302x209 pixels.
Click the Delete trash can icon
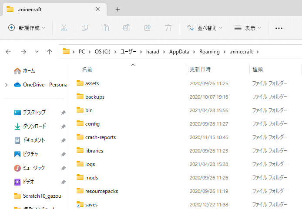168,28
